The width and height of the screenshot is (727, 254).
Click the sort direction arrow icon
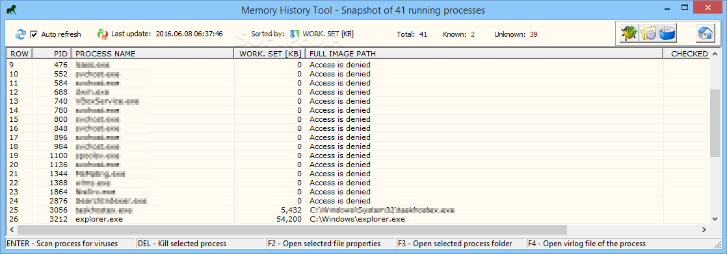[294, 34]
